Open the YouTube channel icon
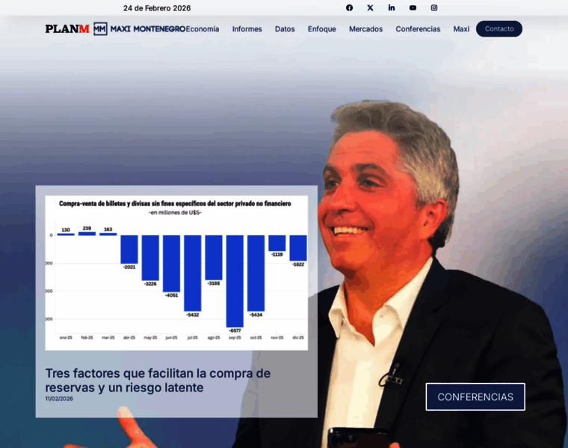The width and height of the screenshot is (568, 448). click(x=413, y=7)
